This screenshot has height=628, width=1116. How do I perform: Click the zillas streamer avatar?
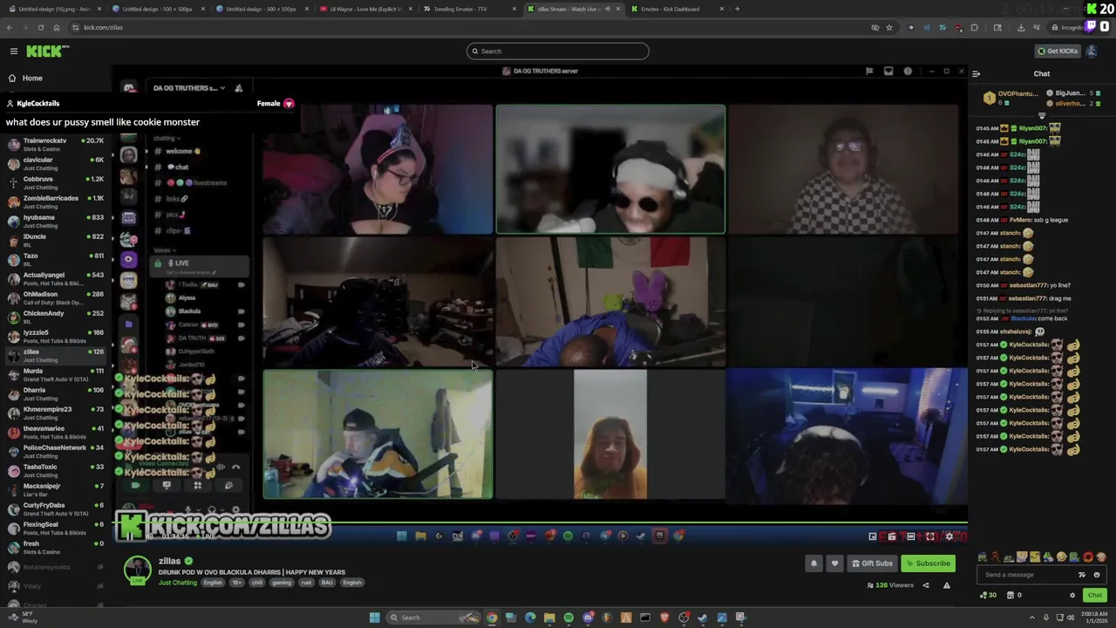pos(137,570)
